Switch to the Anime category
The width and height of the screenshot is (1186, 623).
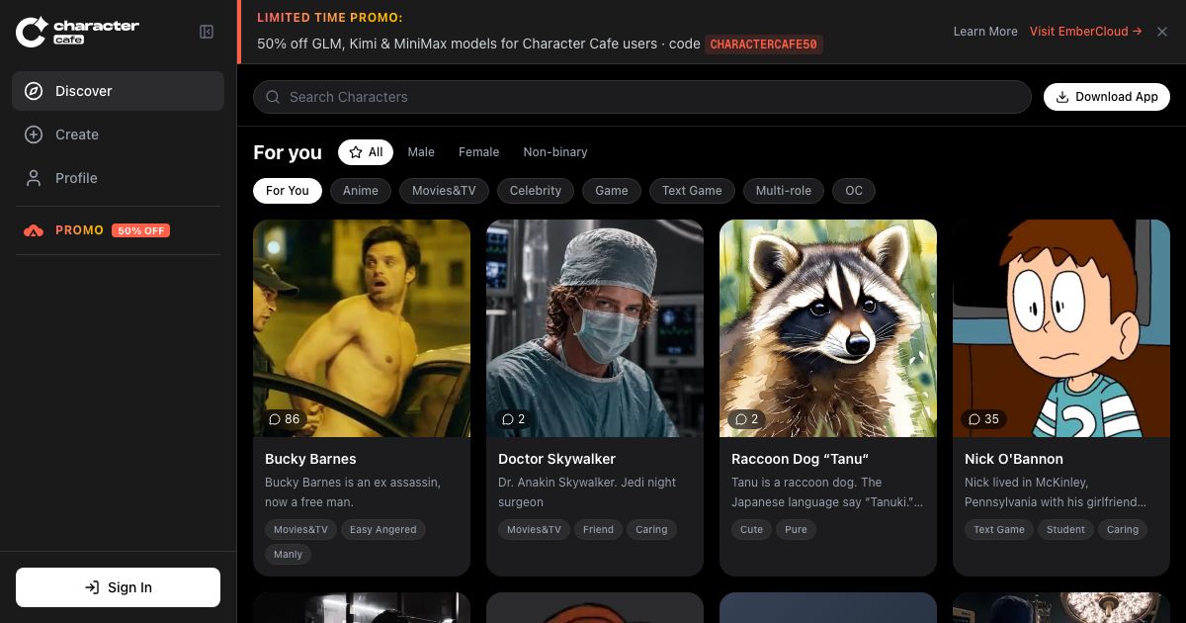(x=361, y=191)
